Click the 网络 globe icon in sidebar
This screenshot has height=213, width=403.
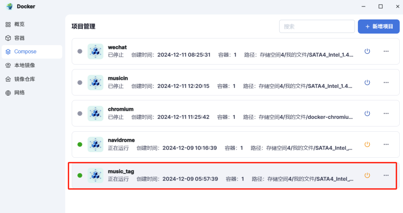pyautogui.click(x=8, y=93)
